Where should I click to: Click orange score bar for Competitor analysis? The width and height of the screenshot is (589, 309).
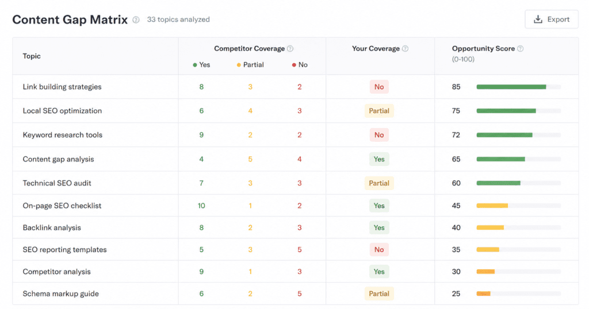coord(485,272)
